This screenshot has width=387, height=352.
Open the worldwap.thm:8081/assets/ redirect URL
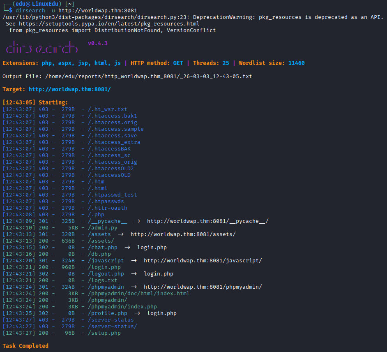pos(183,234)
